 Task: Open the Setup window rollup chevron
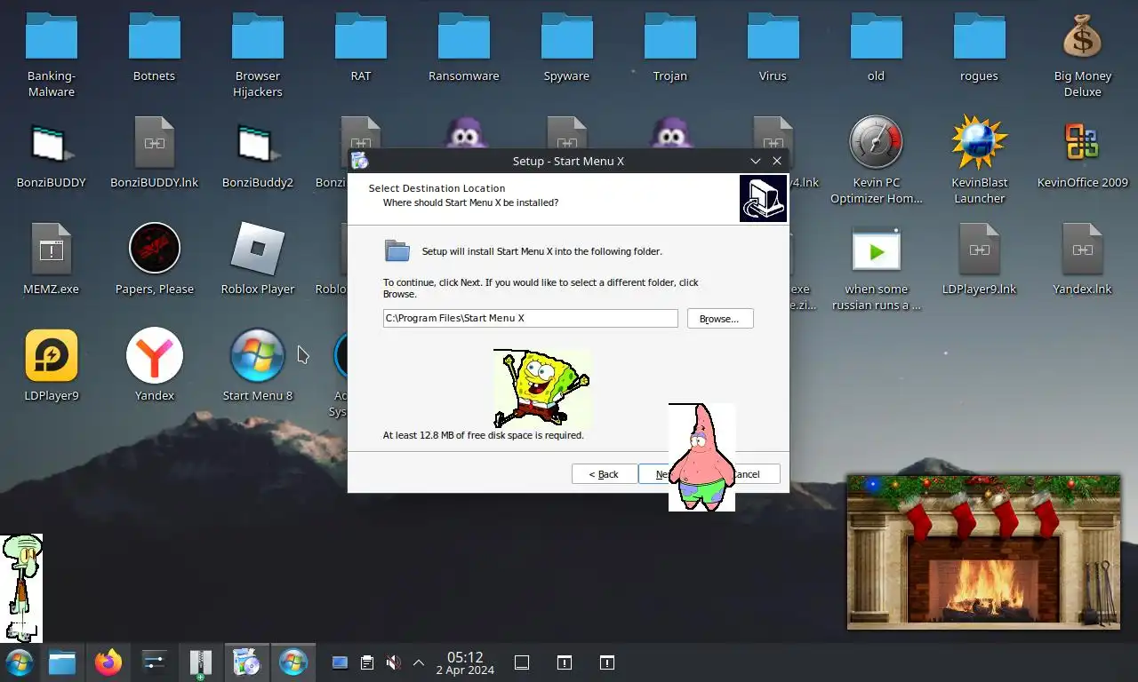point(756,161)
